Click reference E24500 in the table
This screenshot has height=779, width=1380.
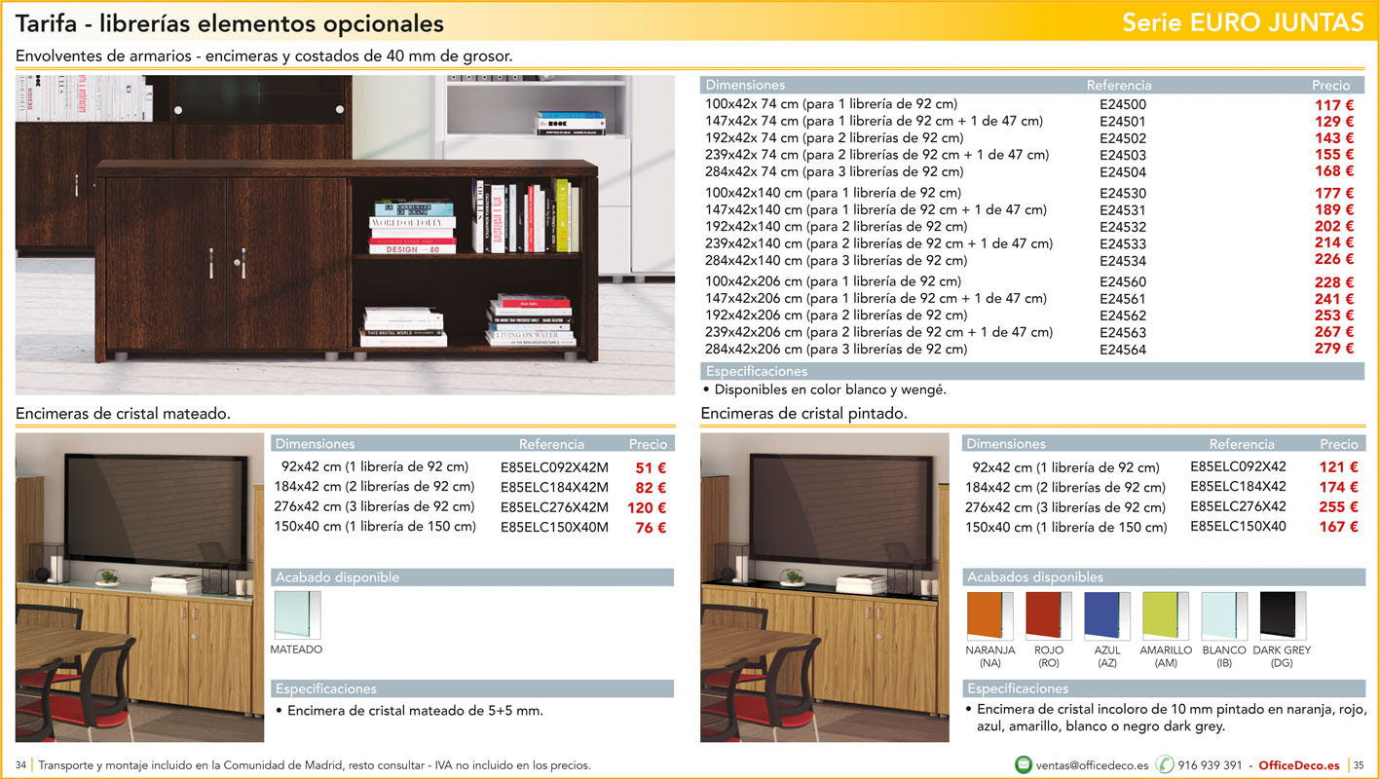click(1122, 105)
